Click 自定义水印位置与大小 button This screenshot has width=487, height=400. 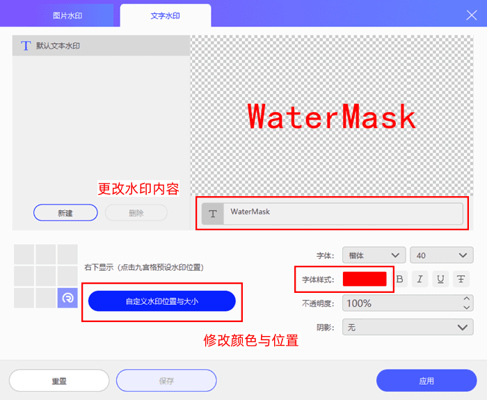pyautogui.click(x=162, y=301)
